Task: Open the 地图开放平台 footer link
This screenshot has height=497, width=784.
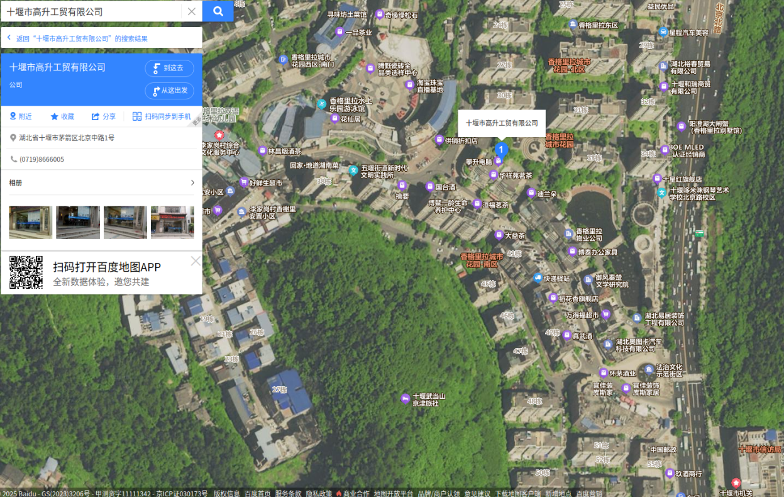Action: 393,493
